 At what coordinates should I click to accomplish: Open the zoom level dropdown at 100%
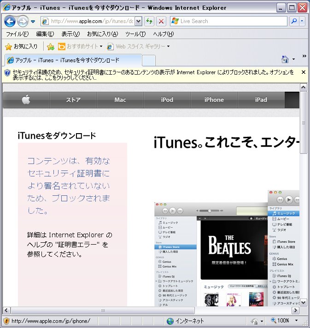coord(296,321)
